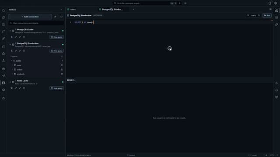Delete the PostgreSQL Production connection via trash icon
Viewport: 280px width, 157px height.
click(24, 51)
